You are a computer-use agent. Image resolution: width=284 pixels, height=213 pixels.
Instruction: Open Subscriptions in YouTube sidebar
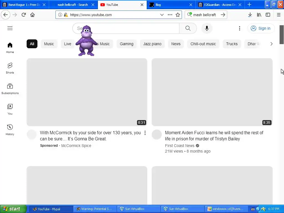(x=10, y=89)
